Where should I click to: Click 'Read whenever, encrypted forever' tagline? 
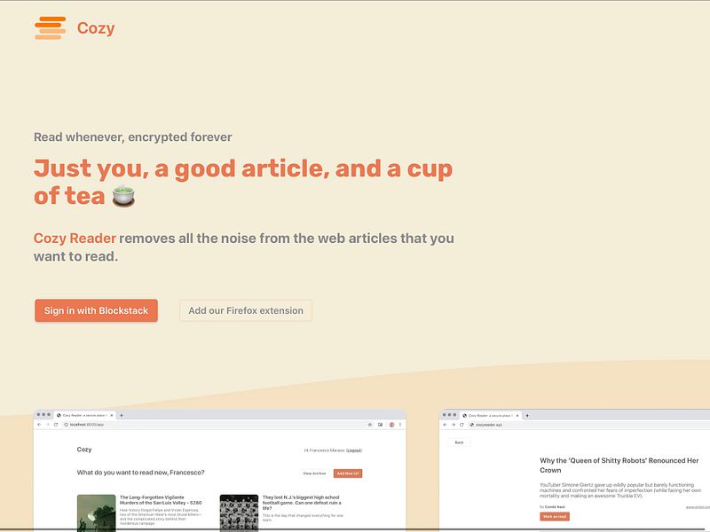132,137
